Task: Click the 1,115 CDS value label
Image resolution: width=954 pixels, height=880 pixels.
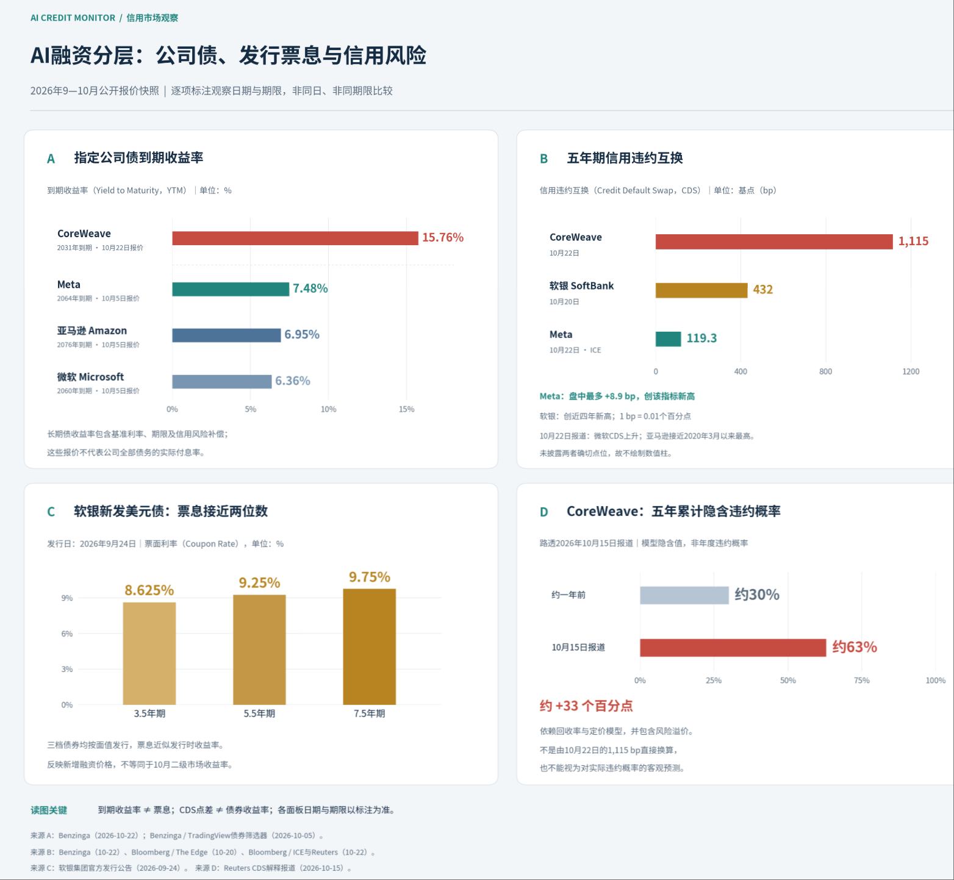Action: pyautogui.click(x=914, y=241)
